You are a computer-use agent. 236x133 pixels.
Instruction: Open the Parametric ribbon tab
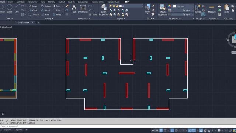coord(32,2)
